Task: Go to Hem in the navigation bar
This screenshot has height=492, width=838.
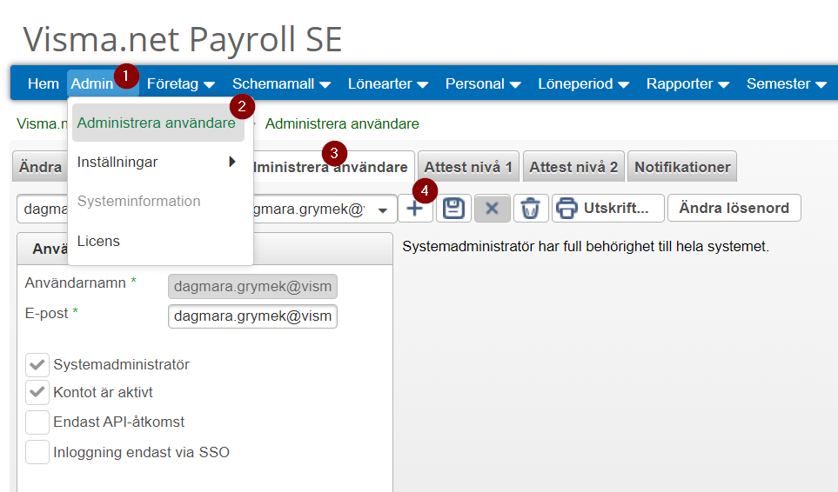Action: click(x=44, y=83)
